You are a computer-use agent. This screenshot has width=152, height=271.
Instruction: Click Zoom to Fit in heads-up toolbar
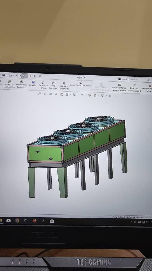(40, 94)
